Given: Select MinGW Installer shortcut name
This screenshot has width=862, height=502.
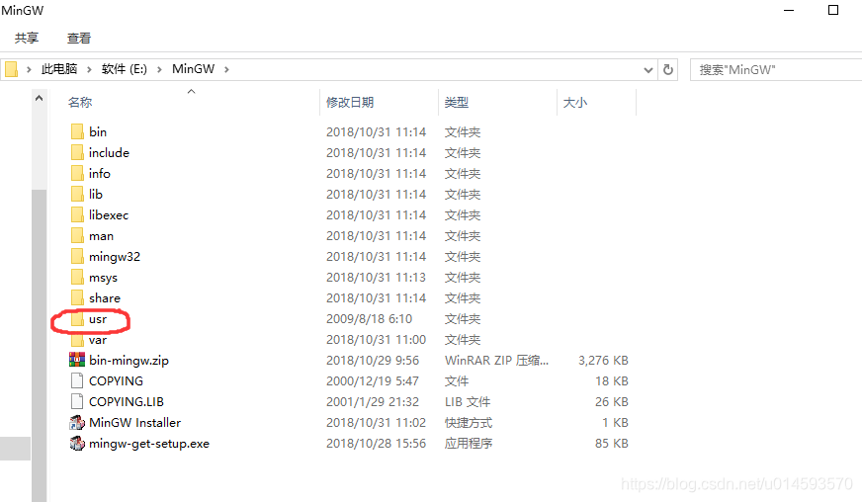Looking at the screenshot, I should point(134,422).
